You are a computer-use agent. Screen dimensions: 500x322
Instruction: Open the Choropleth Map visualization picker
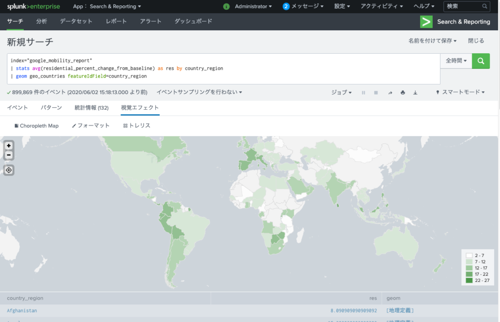(37, 125)
